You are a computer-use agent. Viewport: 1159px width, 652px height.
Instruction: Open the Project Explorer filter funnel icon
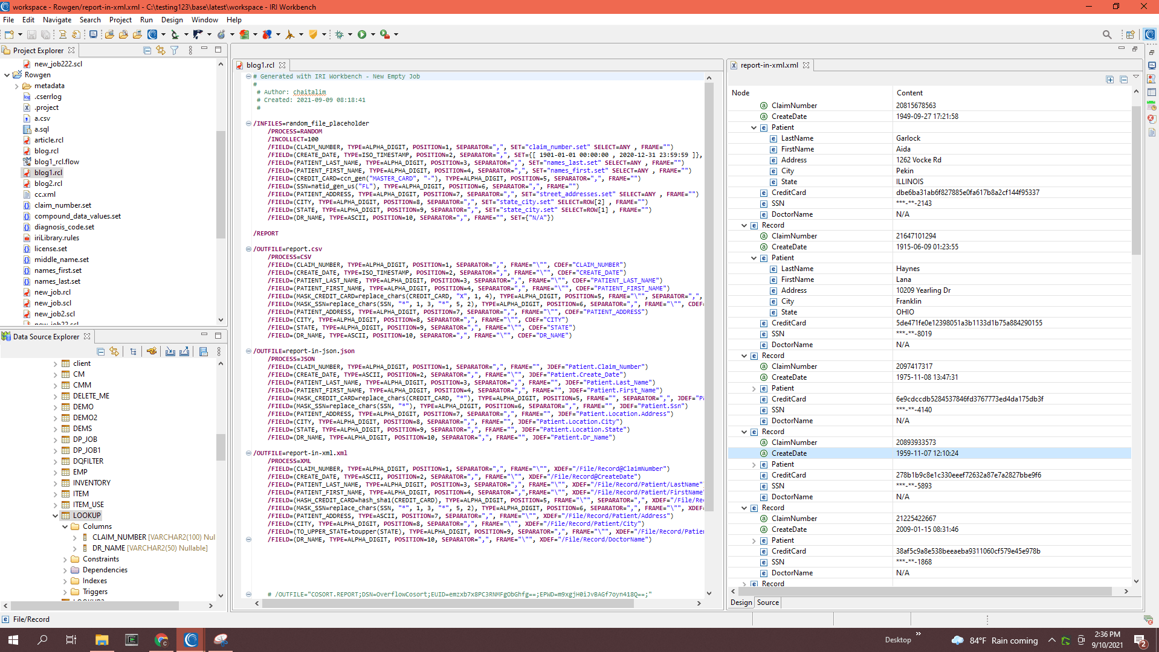(175, 51)
